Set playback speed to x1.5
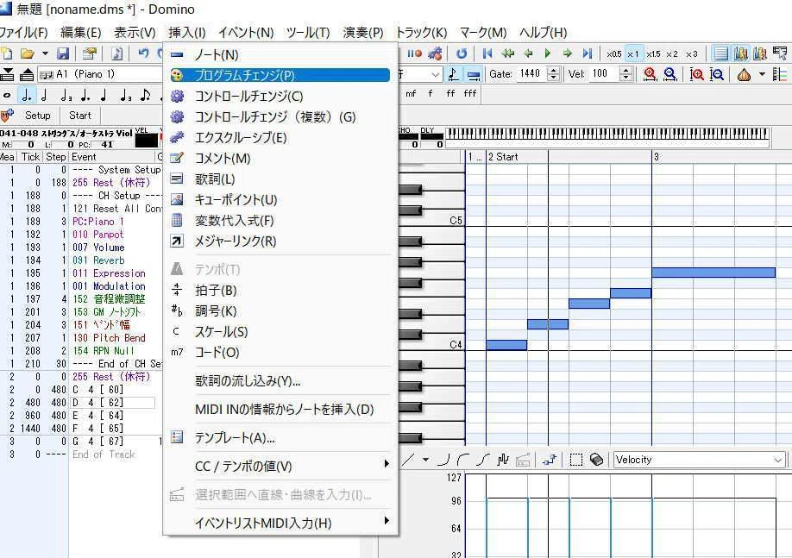Image resolution: width=792 pixels, height=558 pixels. point(653,54)
